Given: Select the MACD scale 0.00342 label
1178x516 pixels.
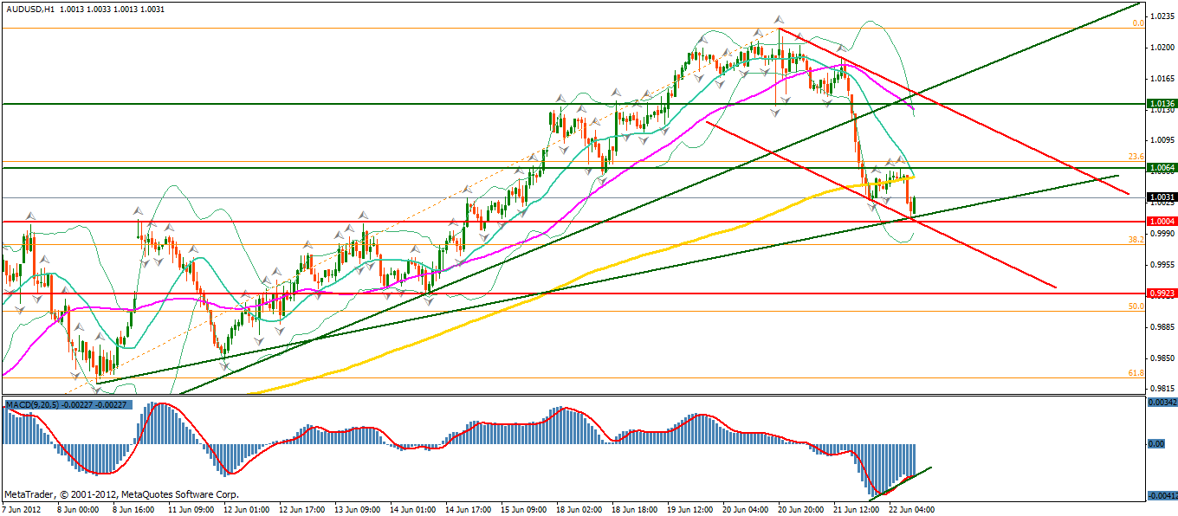Looking at the screenshot, I should pos(1161,403).
